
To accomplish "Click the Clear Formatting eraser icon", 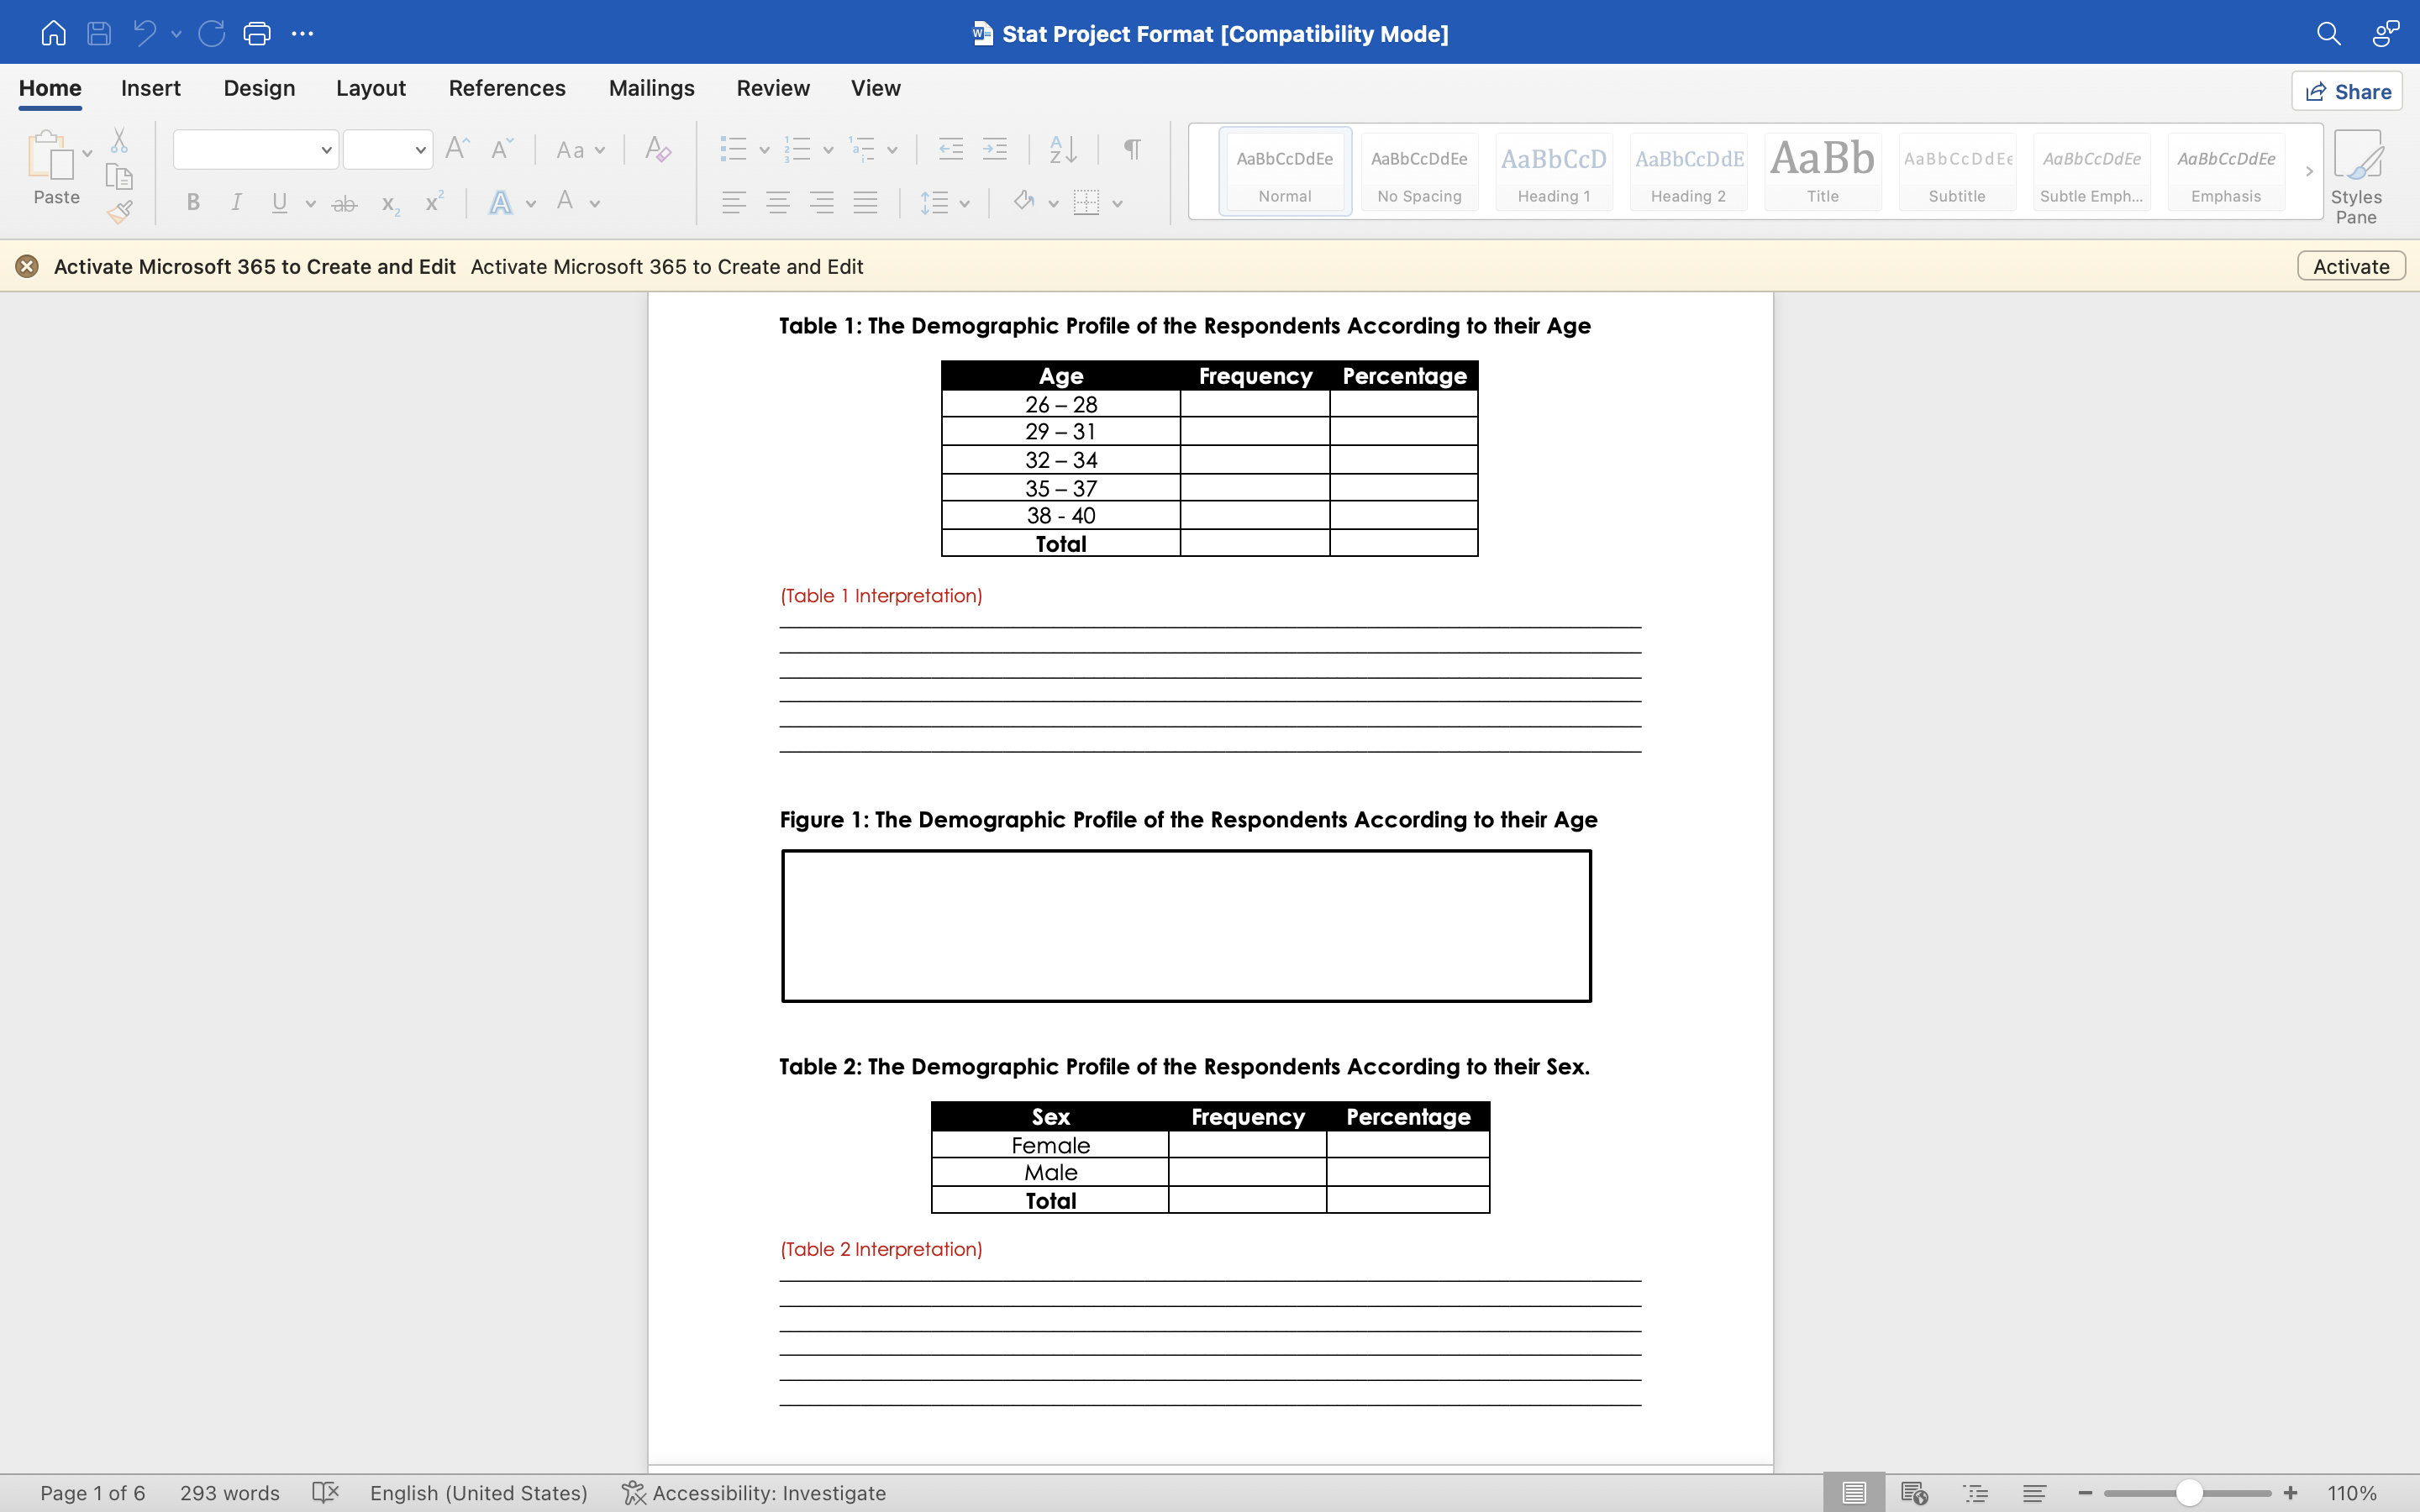I will pos(657,150).
